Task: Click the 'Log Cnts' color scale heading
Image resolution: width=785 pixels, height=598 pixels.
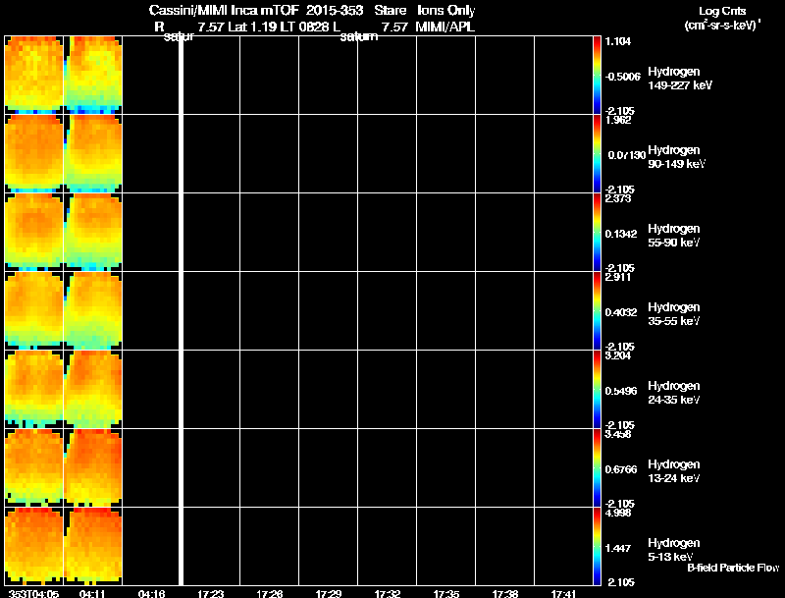Action: 722,11
